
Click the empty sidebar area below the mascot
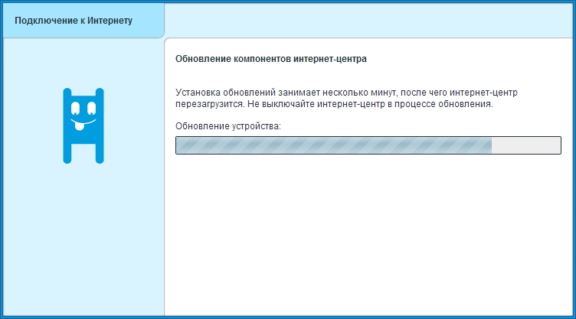[83, 245]
